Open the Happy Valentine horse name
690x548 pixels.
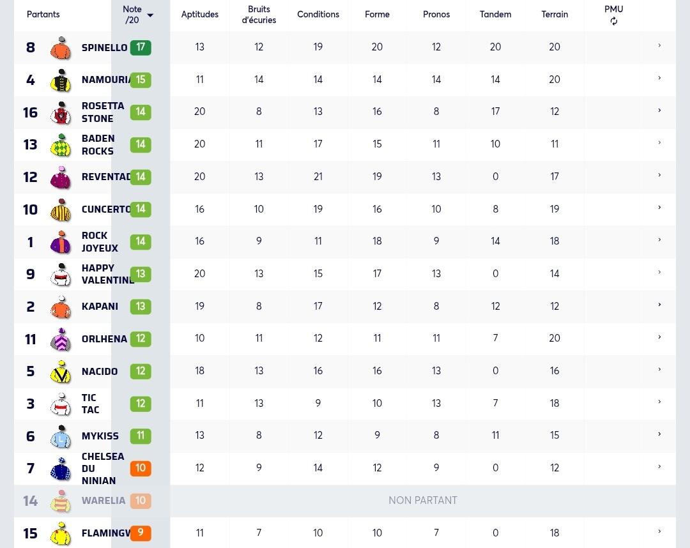click(108, 274)
